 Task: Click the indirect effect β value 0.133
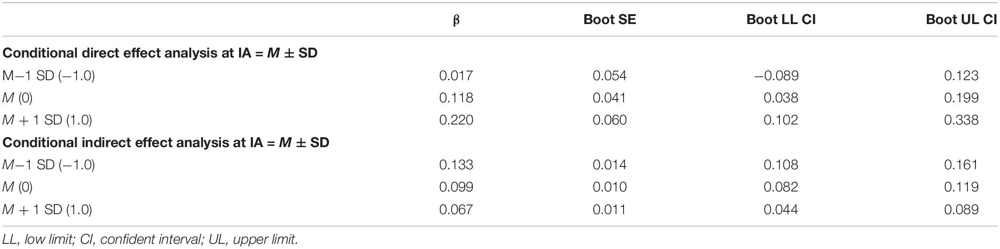456,165
